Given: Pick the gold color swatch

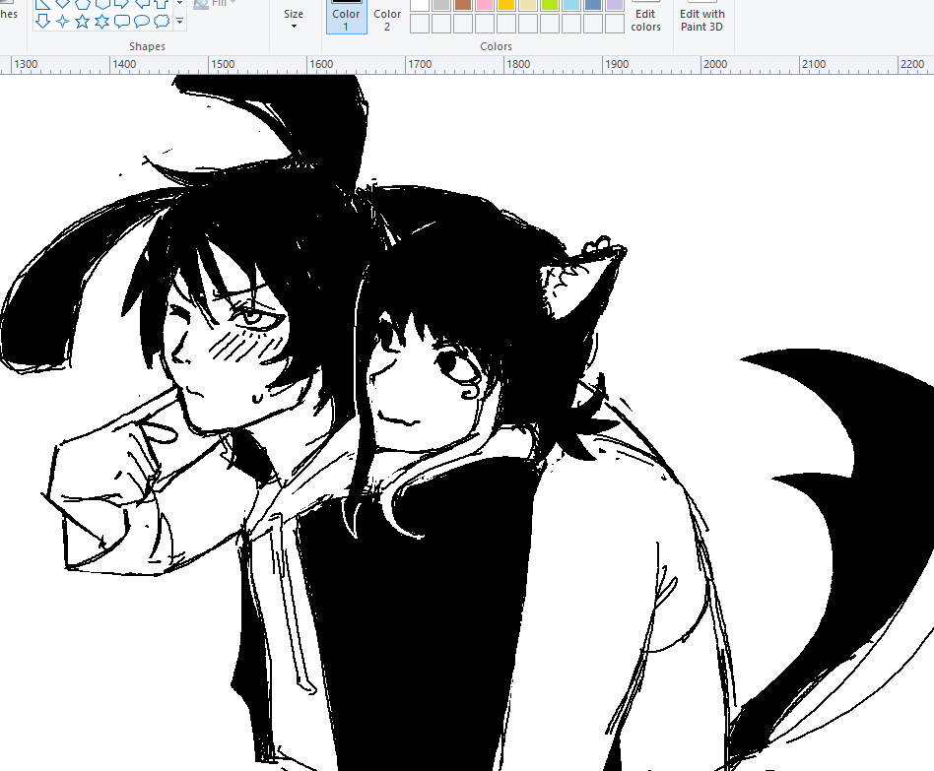Looking at the screenshot, I should click(506, 4).
